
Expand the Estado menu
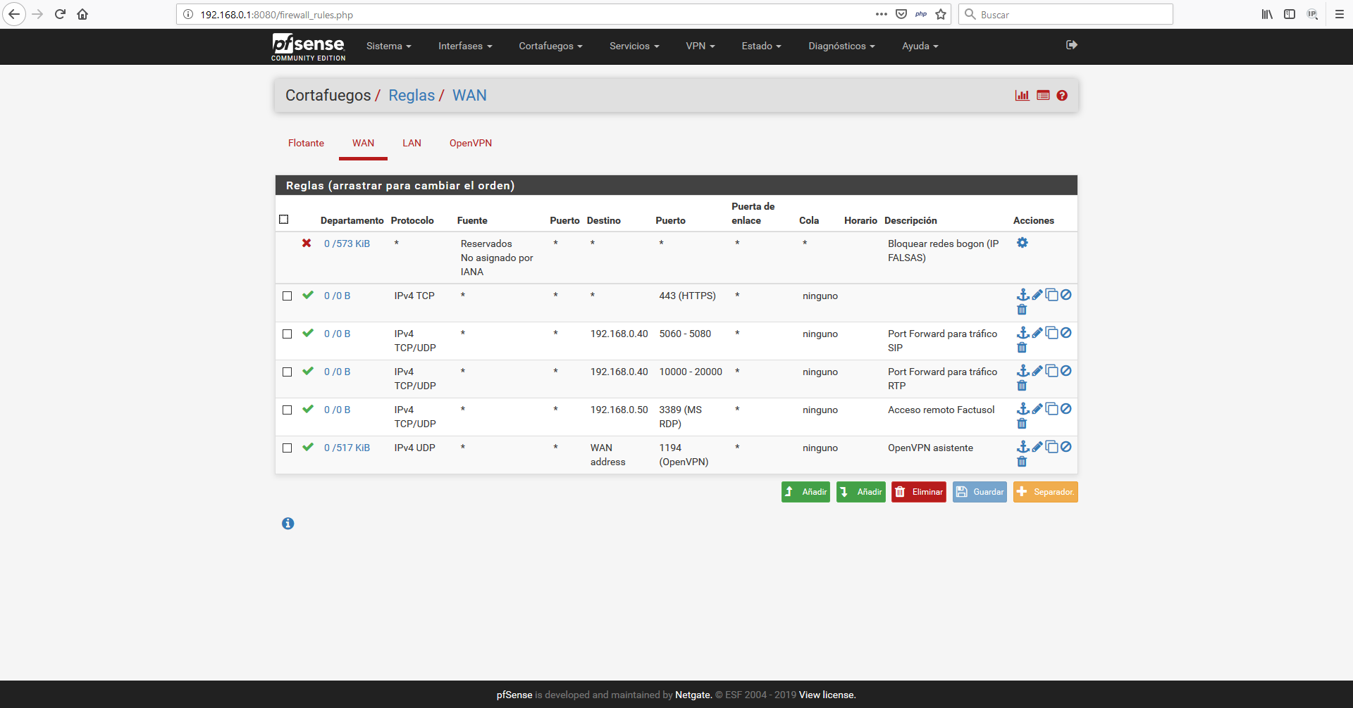(761, 46)
